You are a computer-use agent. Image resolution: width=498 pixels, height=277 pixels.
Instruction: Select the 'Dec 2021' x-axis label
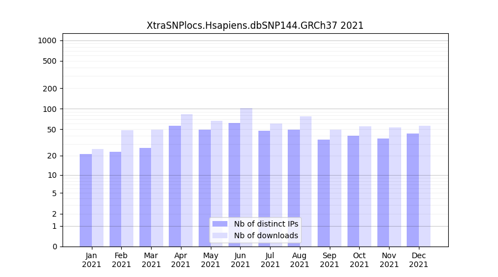tap(419, 260)
